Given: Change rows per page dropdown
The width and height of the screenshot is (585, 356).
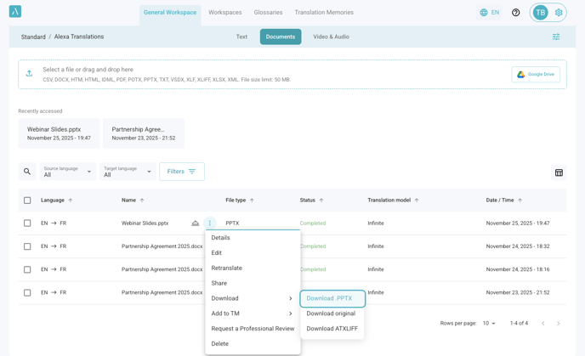Looking at the screenshot, I should pos(489,324).
